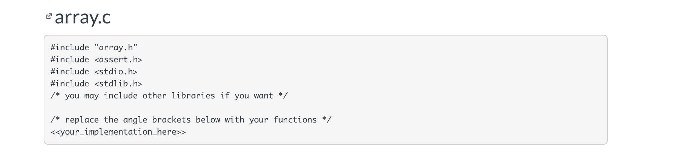
Task: Click the #include keyword on the first line
Action: (70, 48)
